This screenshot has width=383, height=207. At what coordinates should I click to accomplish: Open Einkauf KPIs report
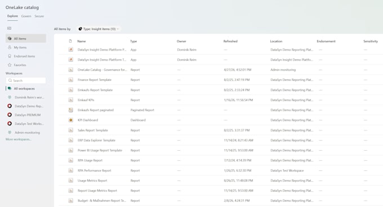86,100
